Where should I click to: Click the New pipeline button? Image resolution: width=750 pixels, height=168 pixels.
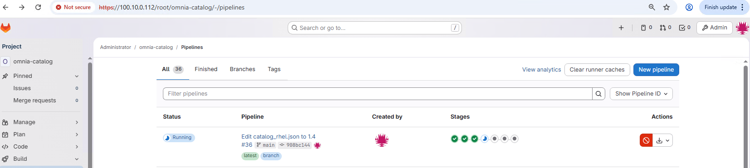[x=656, y=70]
